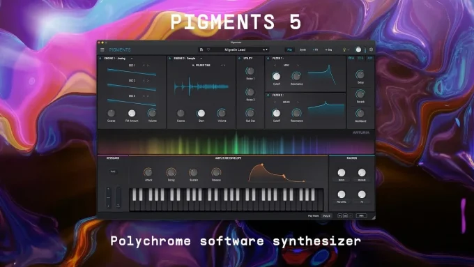
Task: Favorite the preset with the heart icon
Action: click(208, 49)
